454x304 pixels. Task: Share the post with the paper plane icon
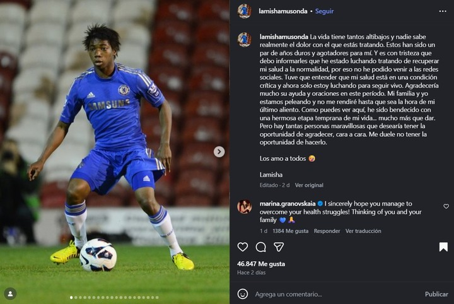coord(279,247)
